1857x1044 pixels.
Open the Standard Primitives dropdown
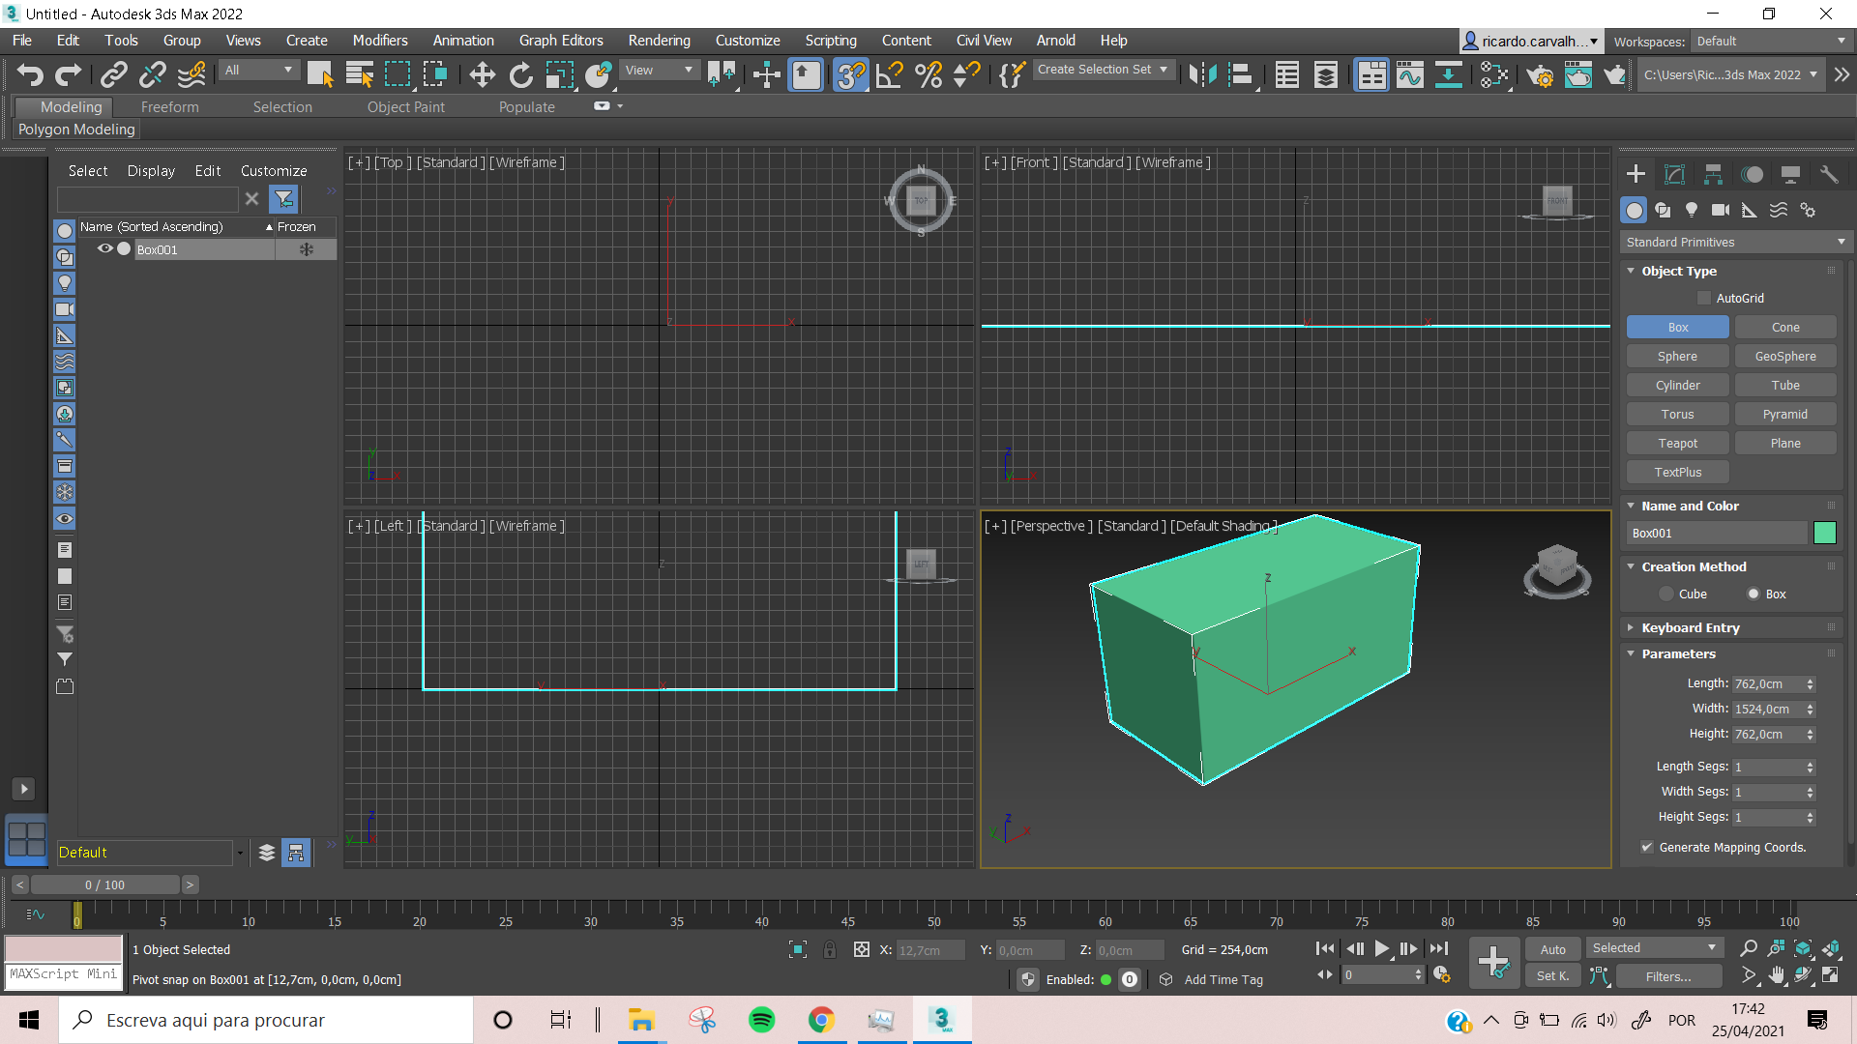click(1735, 242)
